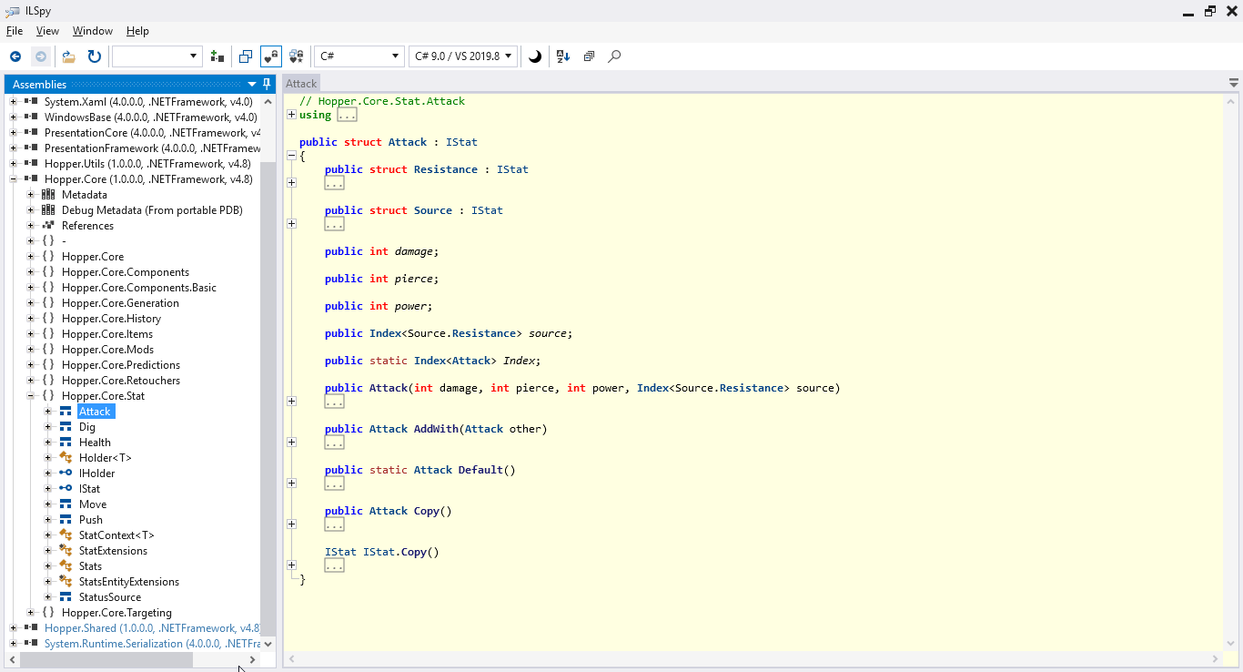1243x672 pixels.
Task: Toggle show all types and members
Action: tap(297, 56)
